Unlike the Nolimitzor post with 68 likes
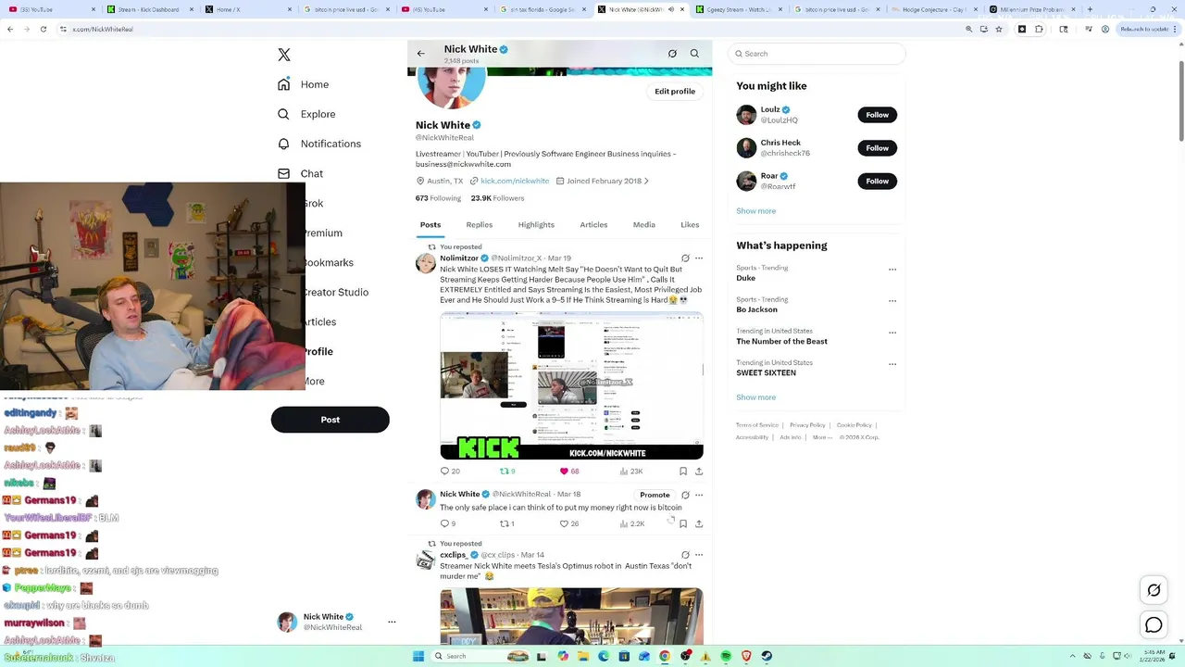 click(x=568, y=471)
